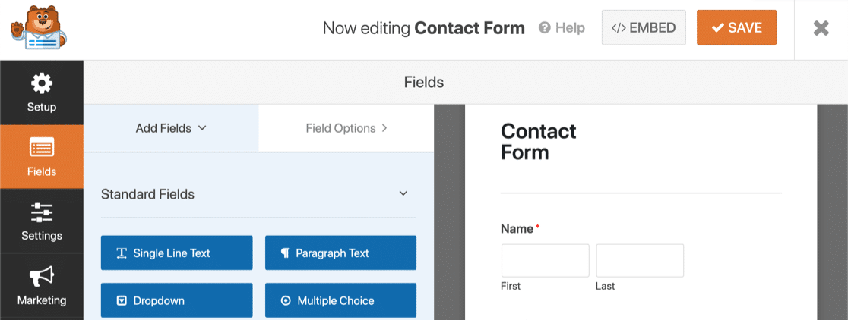The width and height of the screenshot is (848, 320).
Task: Add a Multiple Choice field
Action: pos(340,300)
